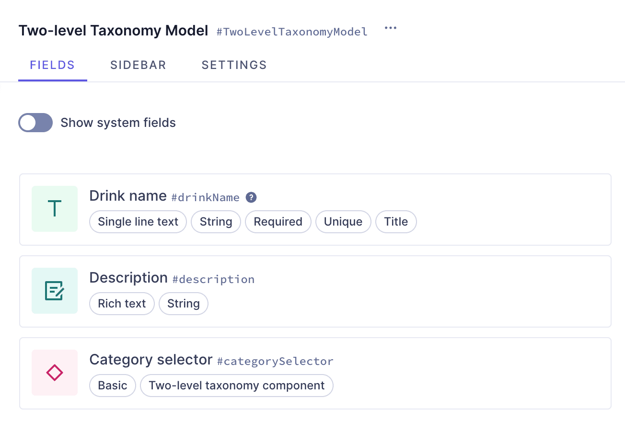Image resolution: width=625 pixels, height=432 pixels.
Task: Open the model options ellipsis menu
Action: tap(390, 28)
